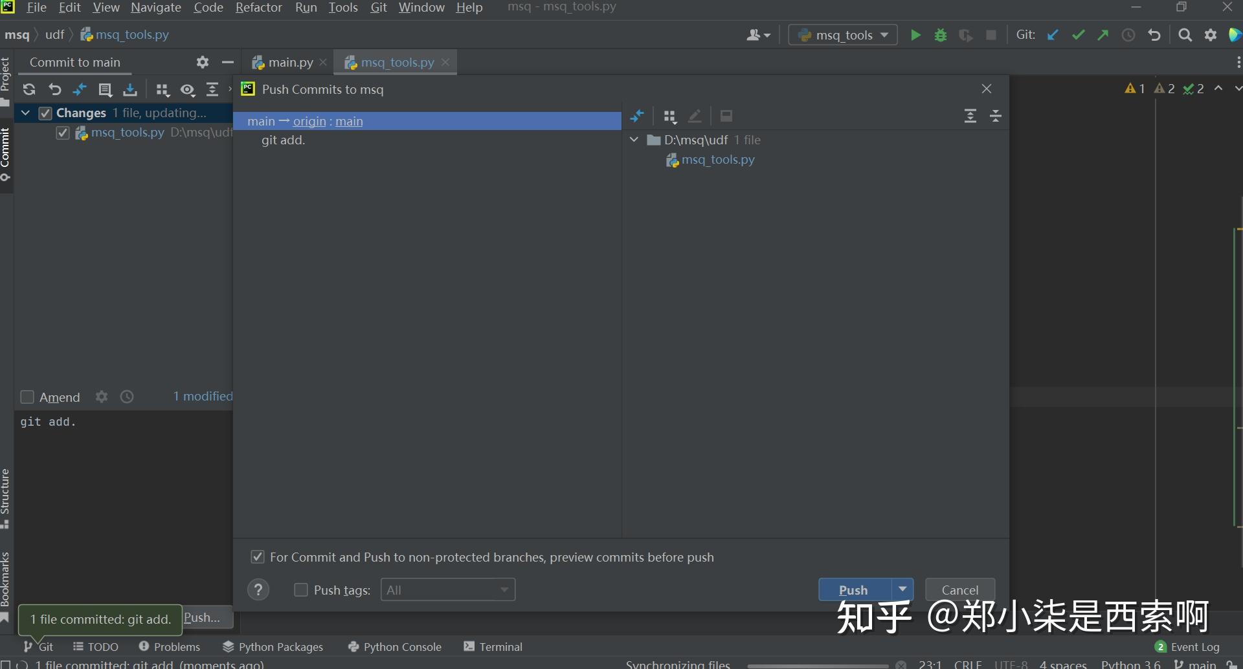Open diff preview eye icon in Commit toolbar
The width and height of the screenshot is (1243, 669).
[x=188, y=90]
